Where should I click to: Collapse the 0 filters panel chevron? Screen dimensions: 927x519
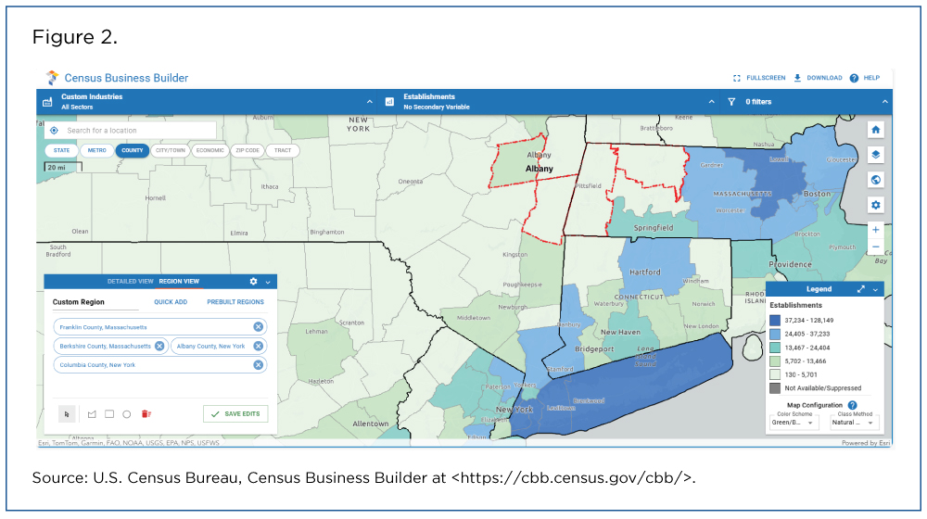pos(885,102)
